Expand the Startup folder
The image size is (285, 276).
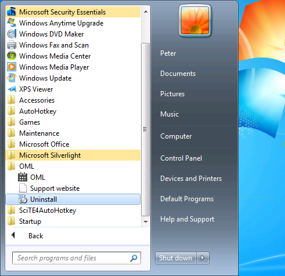tap(73, 221)
